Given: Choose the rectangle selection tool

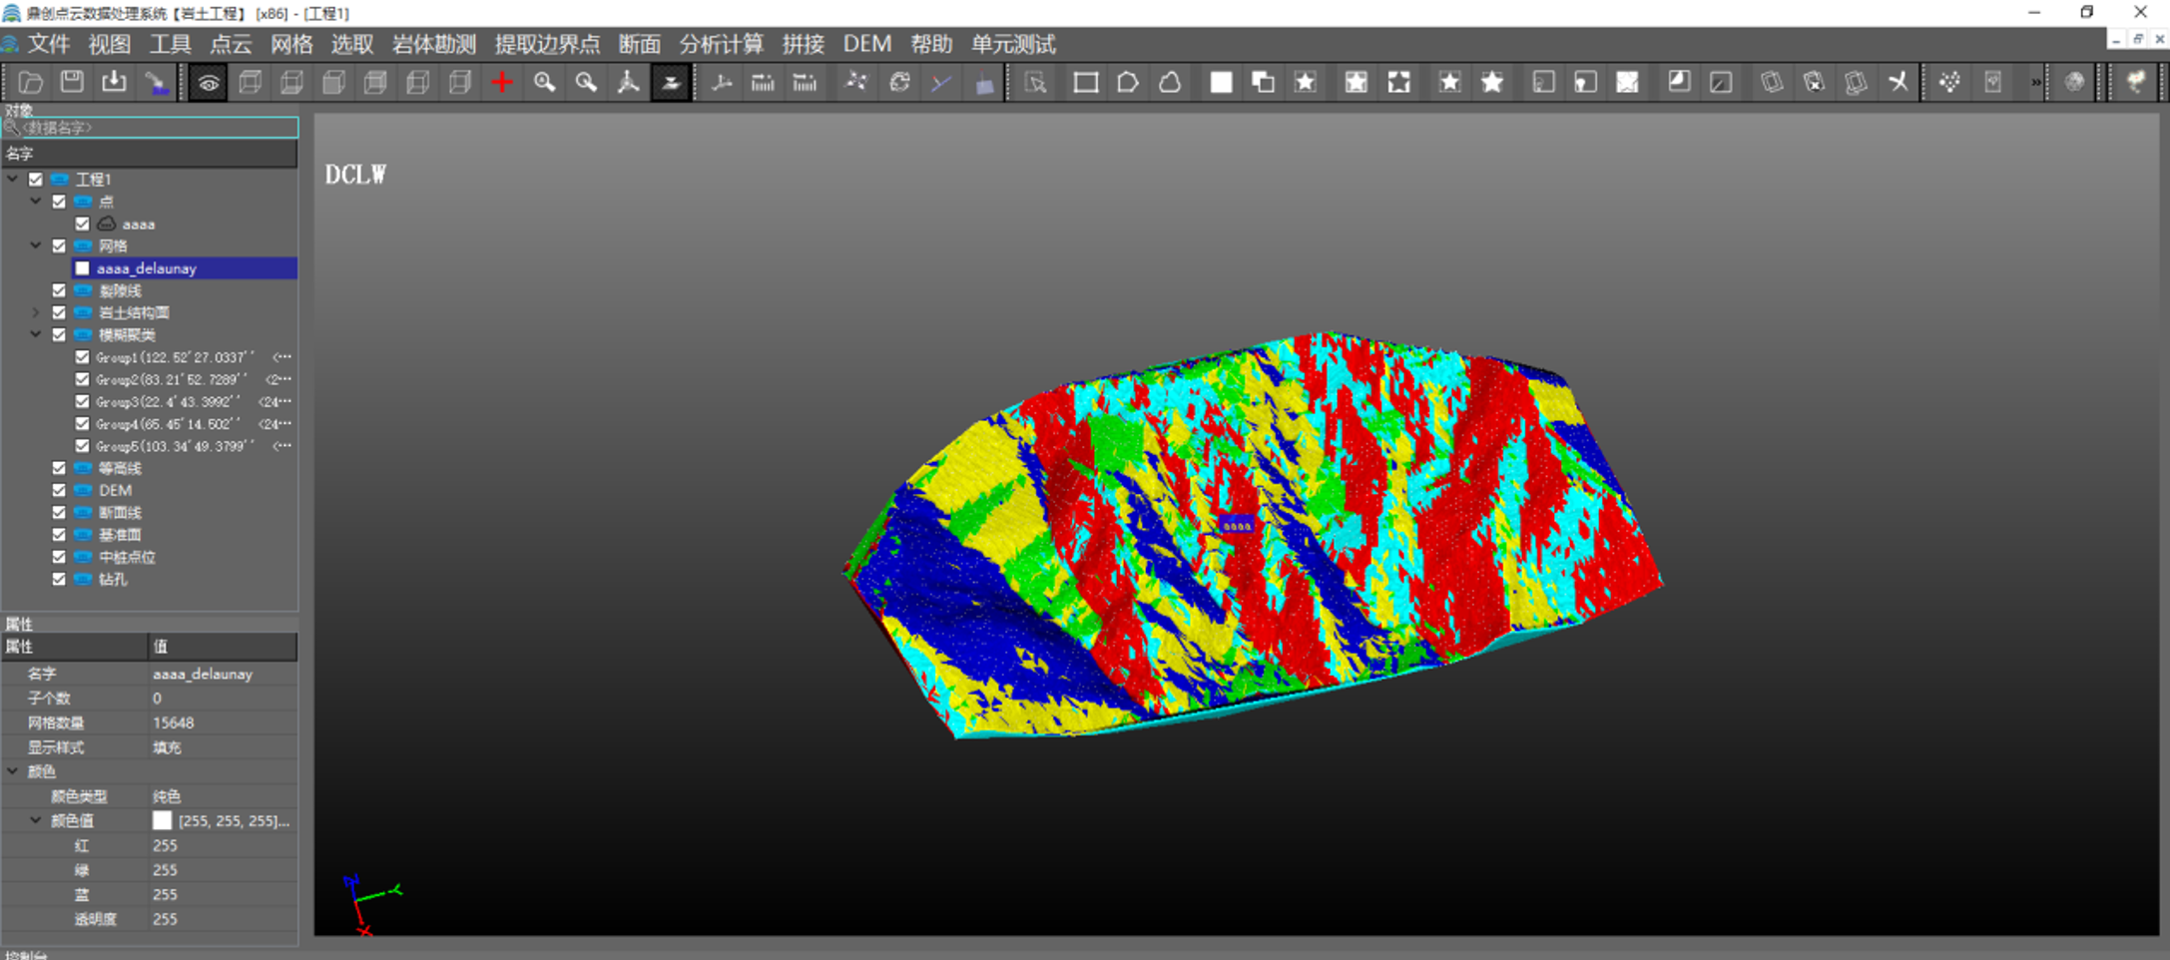Looking at the screenshot, I should click(1086, 83).
